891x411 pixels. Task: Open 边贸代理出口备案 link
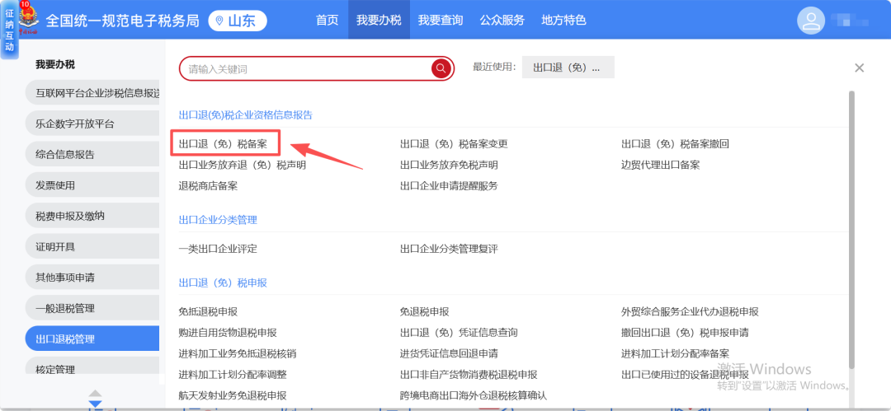pos(660,165)
